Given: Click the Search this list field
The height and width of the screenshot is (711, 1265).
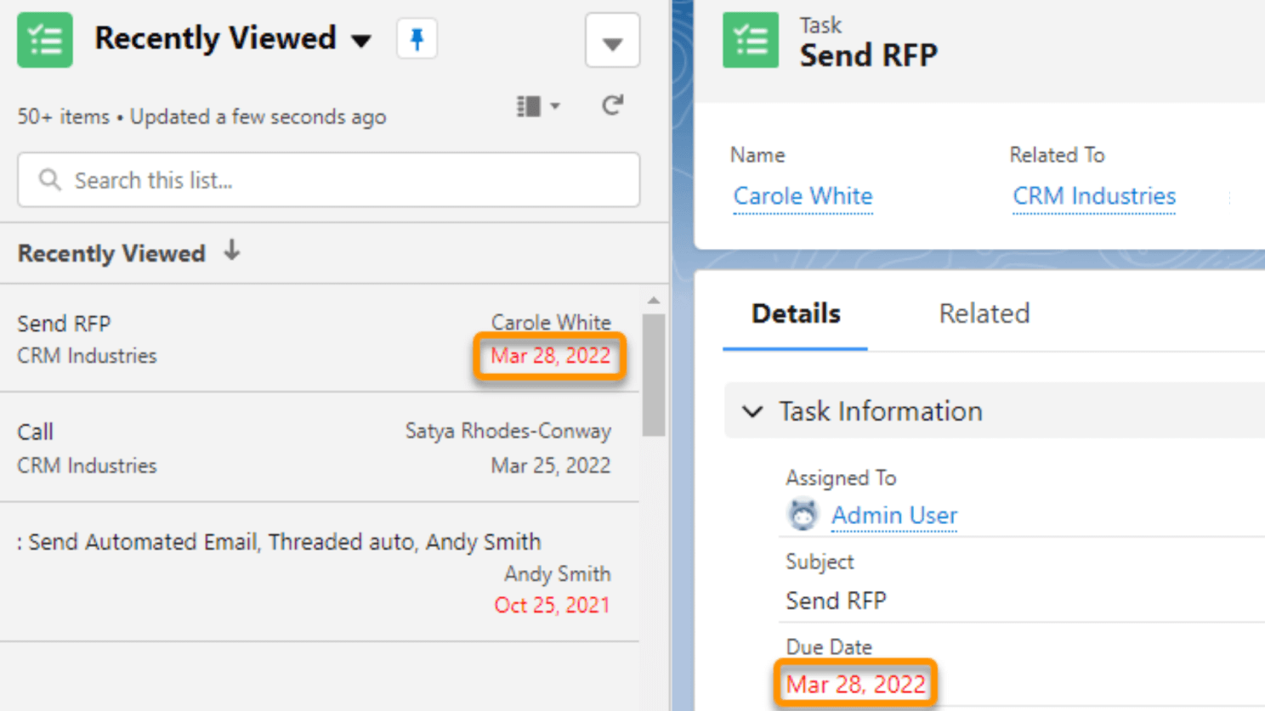Looking at the screenshot, I should point(340,180).
